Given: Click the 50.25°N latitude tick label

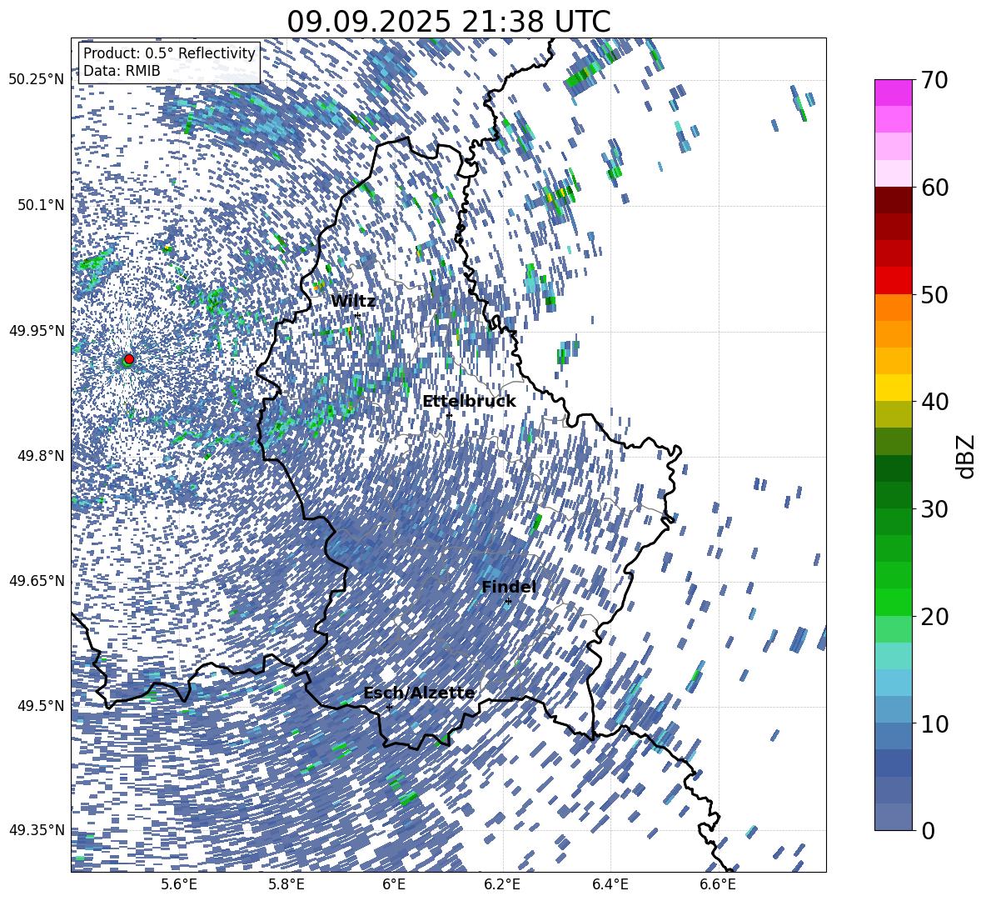Looking at the screenshot, I should (x=37, y=80).
